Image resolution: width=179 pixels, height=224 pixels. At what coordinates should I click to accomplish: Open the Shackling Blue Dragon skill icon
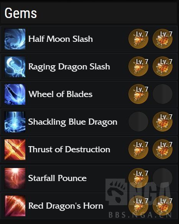pyautogui.click(x=15, y=122)
